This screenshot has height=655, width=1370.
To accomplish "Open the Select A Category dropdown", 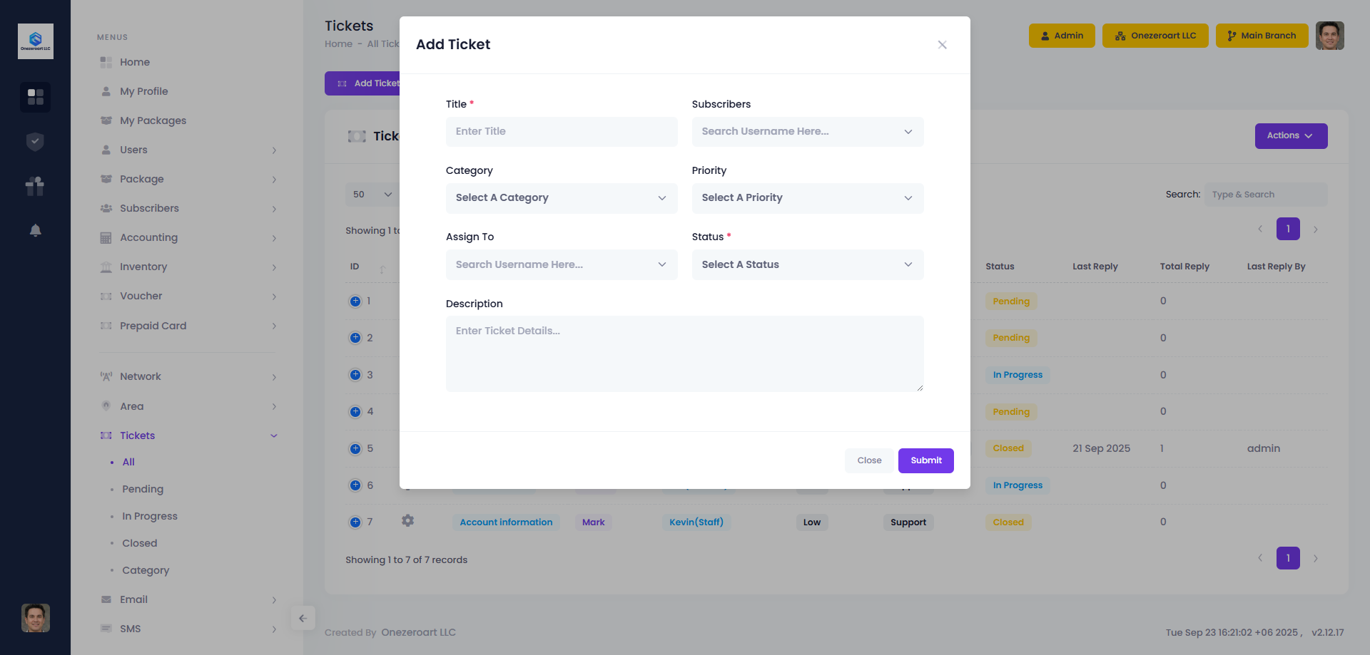I will pyautogui.click(x=562, y=198).
